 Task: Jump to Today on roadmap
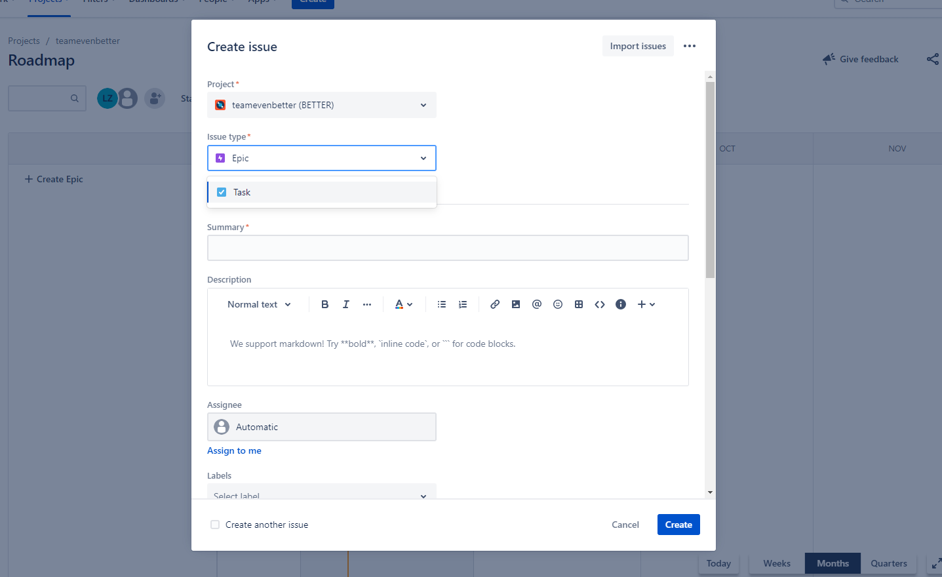(x=718, y=563)
